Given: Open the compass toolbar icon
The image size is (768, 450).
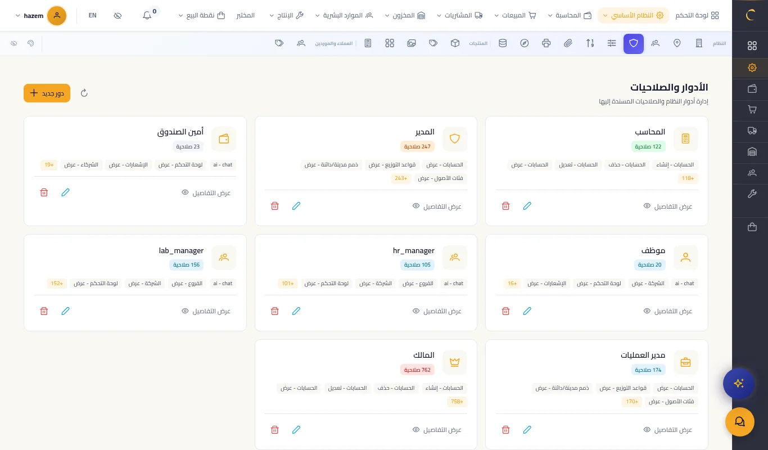Looking at the screenshot, I should pyautogui.click(x=525, y=43).
